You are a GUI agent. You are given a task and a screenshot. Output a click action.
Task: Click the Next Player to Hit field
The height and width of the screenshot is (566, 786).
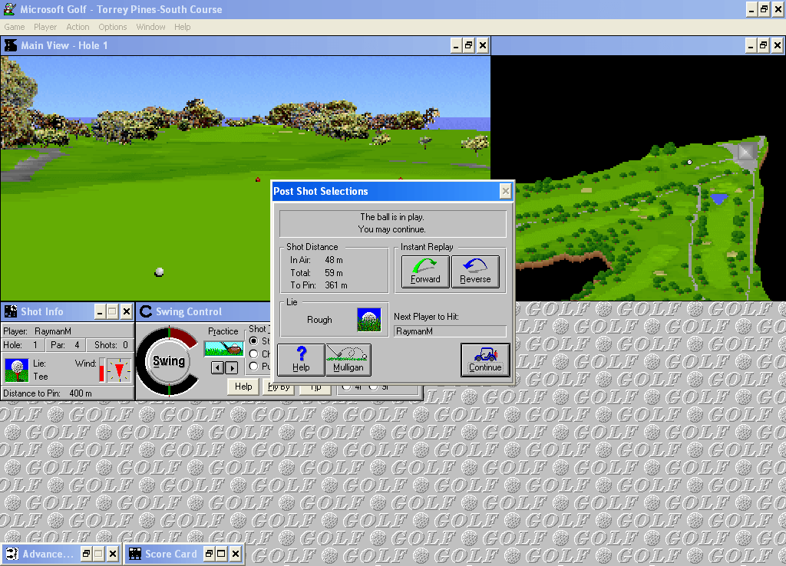click(450, 331)
